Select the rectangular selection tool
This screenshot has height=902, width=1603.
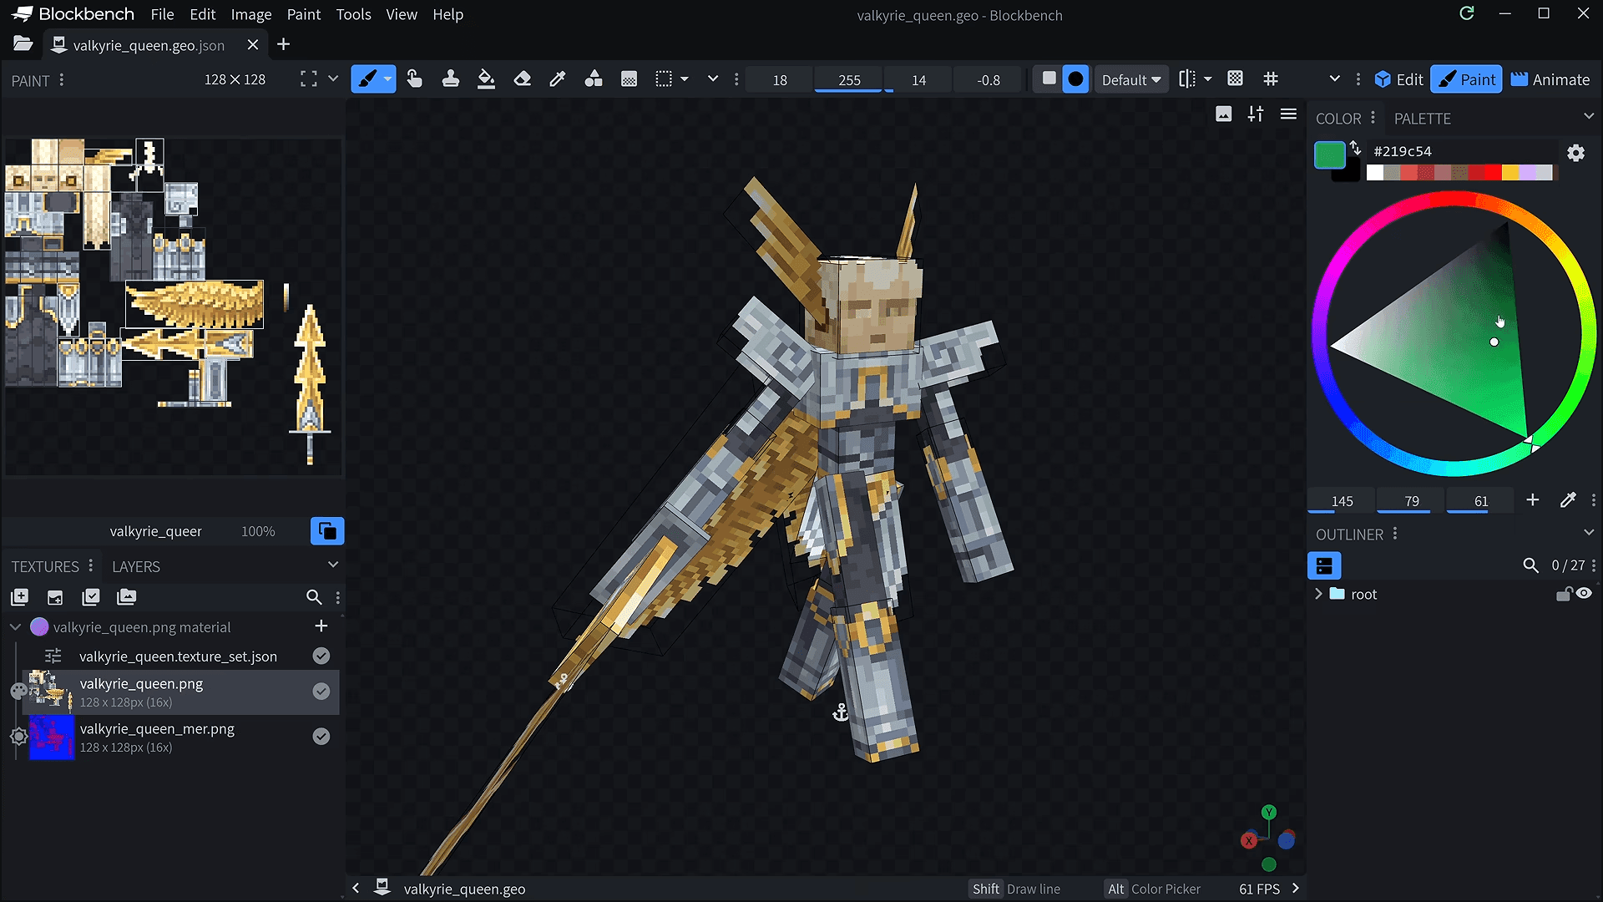point(664,79)
